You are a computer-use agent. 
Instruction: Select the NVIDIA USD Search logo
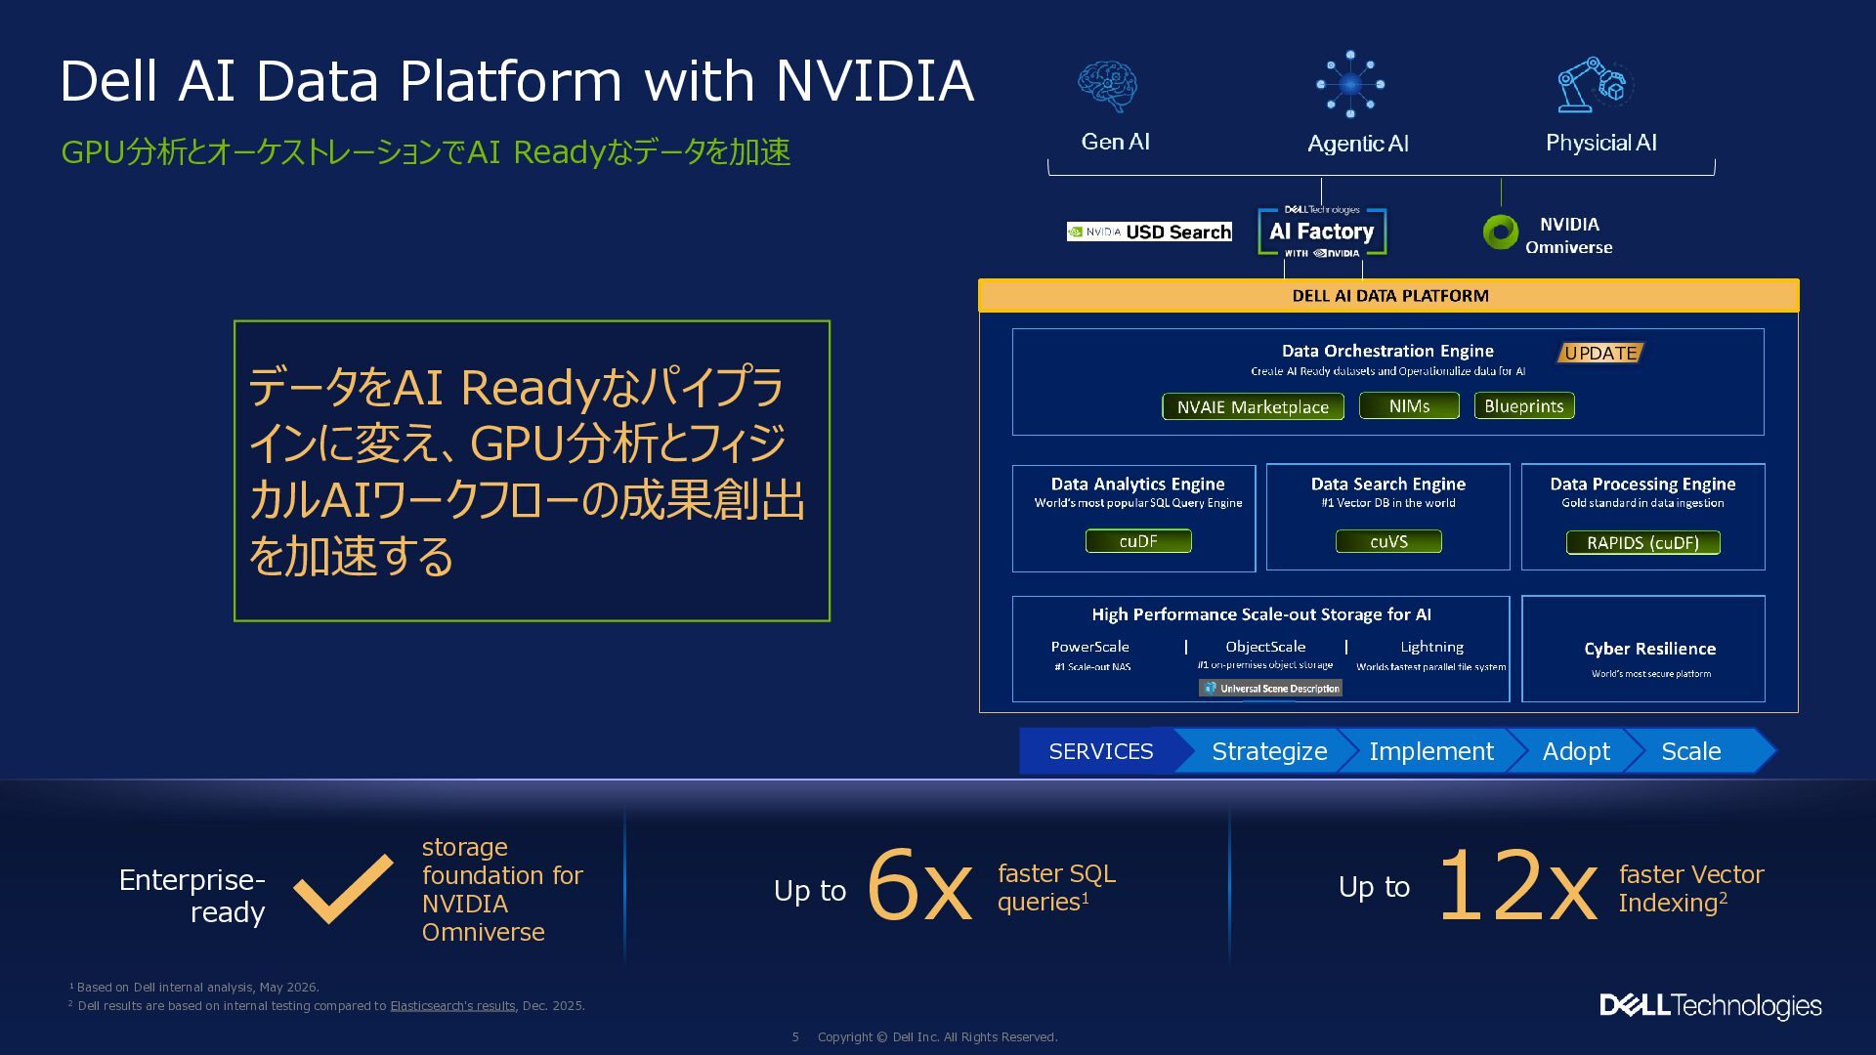[1149, 232]
